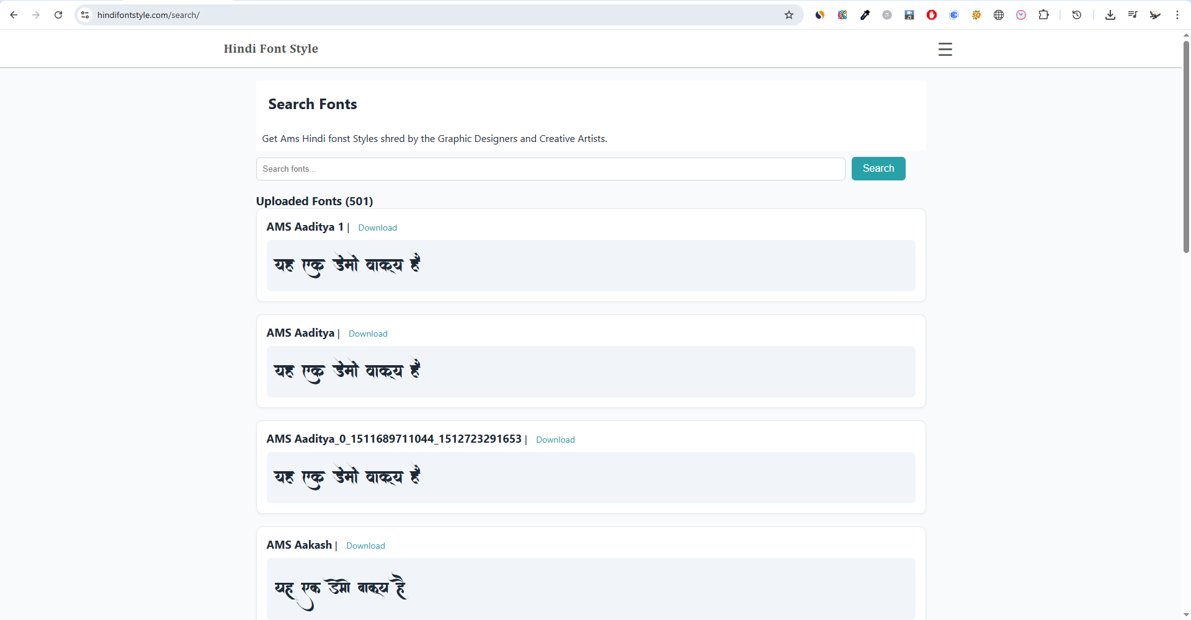This screenshot has height=620, width=1191.
Task: Open the Extensions puzzle piece menu
Action: (1044, 15)
